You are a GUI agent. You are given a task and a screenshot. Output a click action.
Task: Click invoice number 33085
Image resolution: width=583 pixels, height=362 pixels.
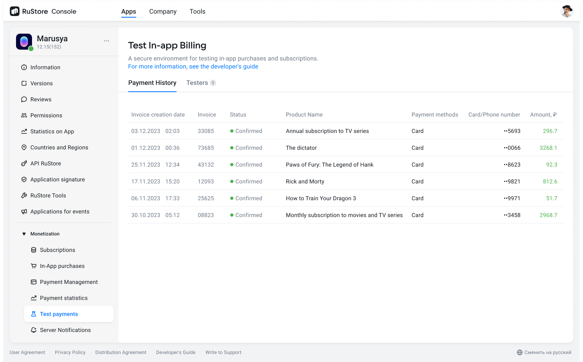(x=206, y=131)
